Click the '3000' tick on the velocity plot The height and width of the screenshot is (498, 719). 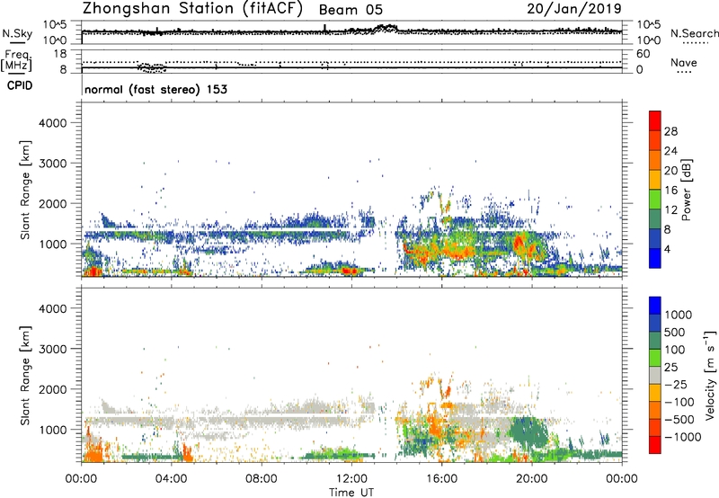[x=53, y=349]
